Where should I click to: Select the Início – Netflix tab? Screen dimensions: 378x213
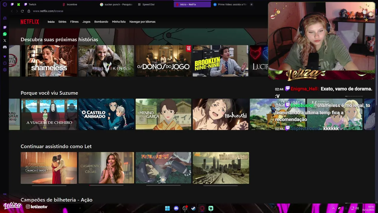(192, 4)
